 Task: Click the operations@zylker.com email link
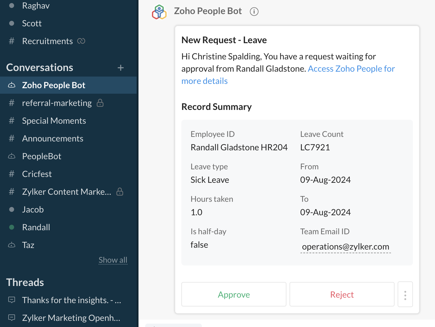346,247
